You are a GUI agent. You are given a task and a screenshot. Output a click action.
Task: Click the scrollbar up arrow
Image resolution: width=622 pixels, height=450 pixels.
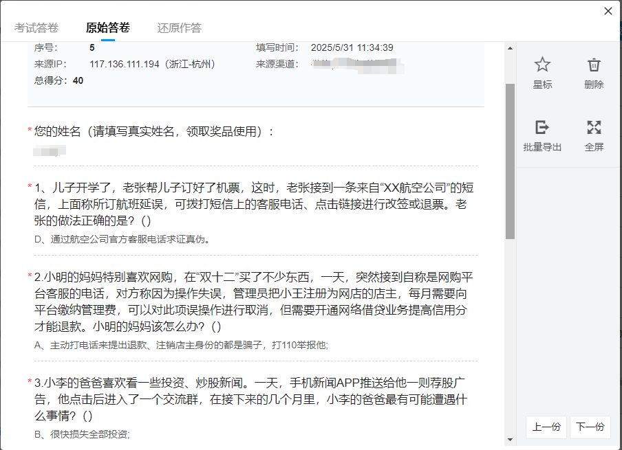(x=510, y=48)
